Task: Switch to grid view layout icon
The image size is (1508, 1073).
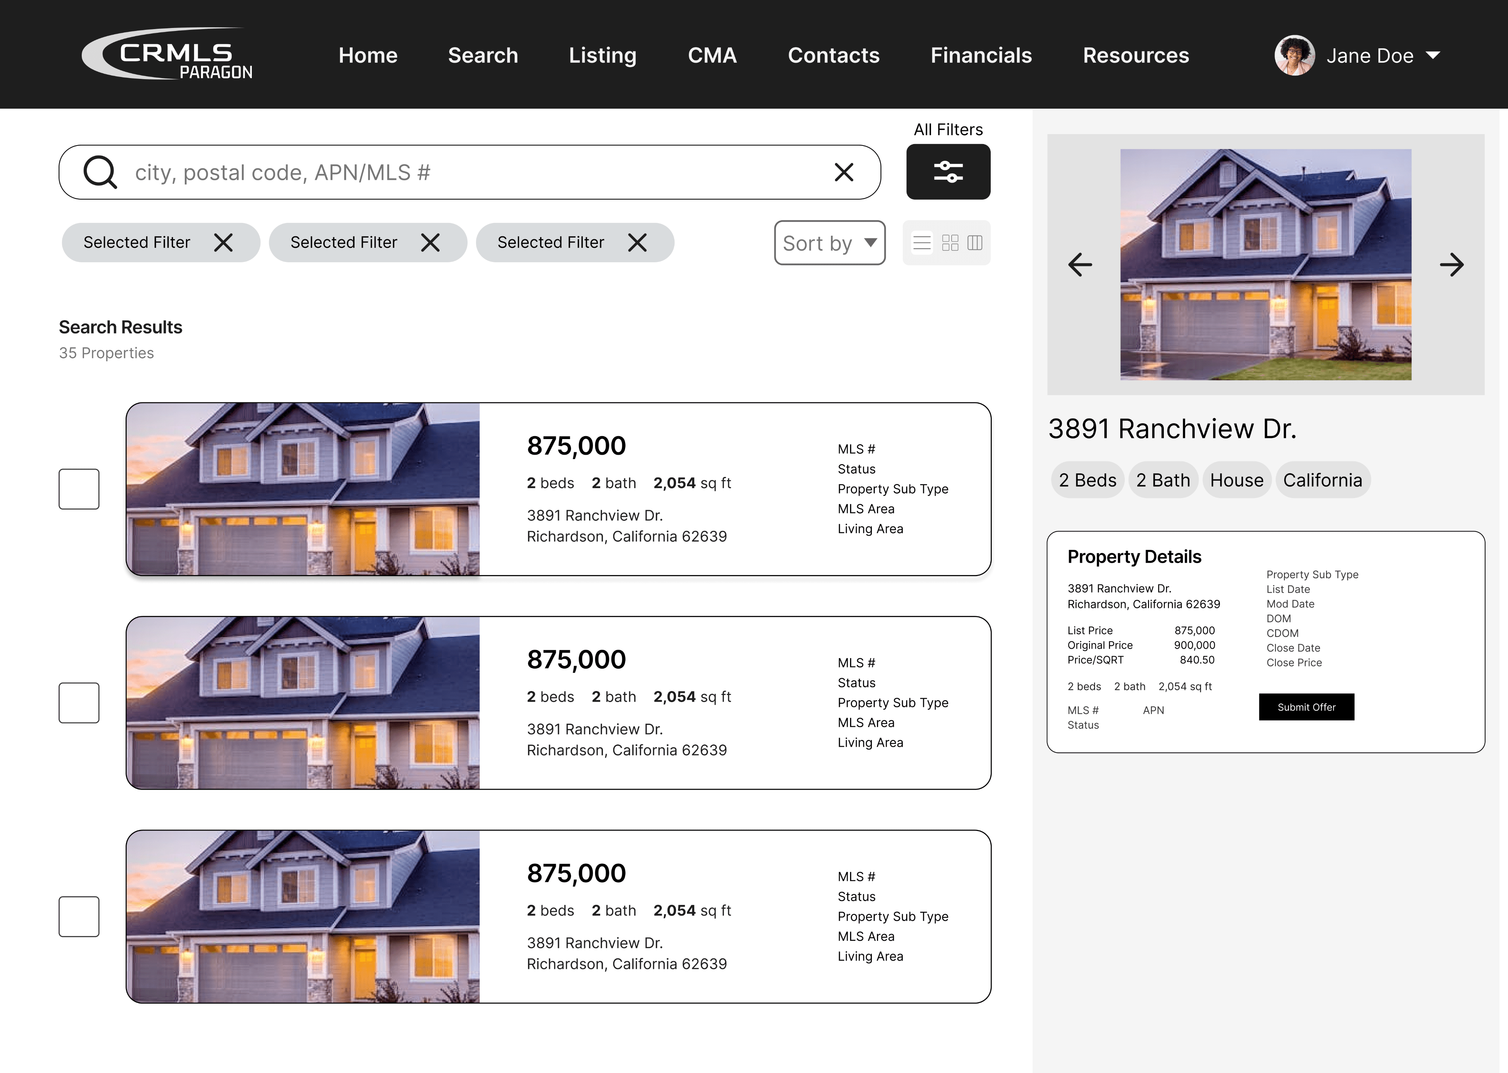Action: 949,243
